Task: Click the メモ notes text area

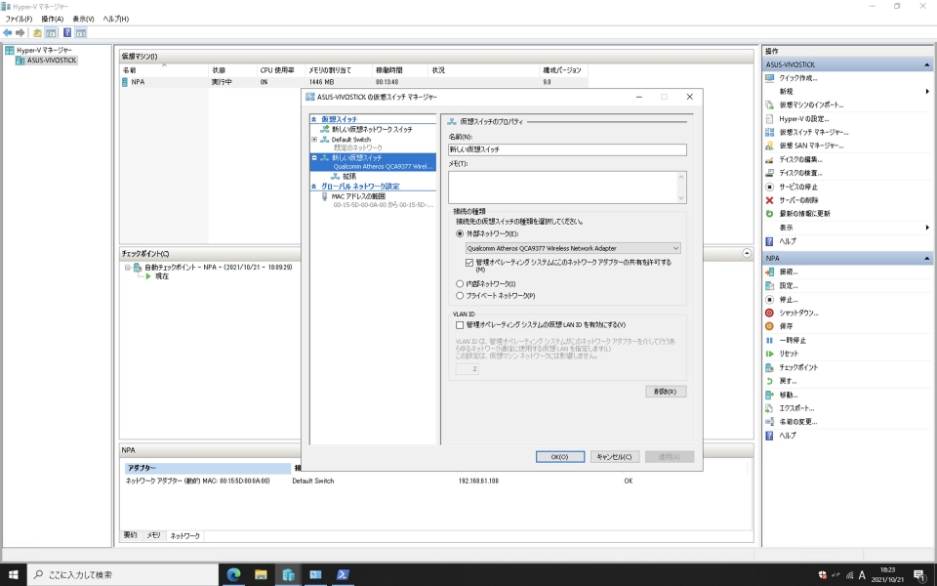Action: (x=567, y=188)
